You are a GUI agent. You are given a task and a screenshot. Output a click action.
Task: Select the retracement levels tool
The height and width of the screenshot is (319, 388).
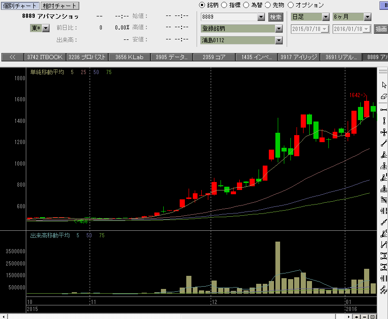point(384,200)
